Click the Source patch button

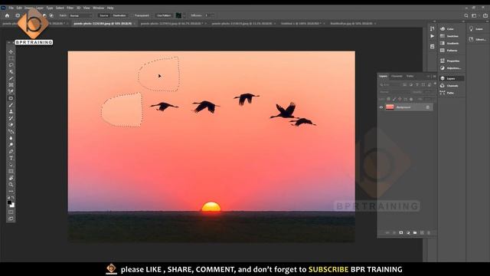[104, 15]
